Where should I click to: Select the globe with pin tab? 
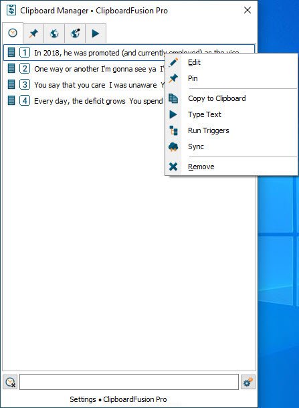75,33
